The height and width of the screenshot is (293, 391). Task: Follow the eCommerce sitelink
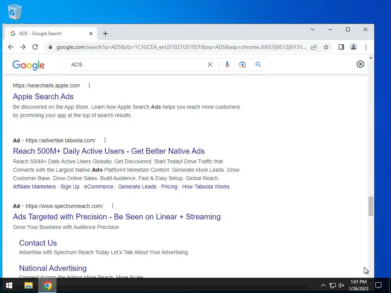pyautogui.click(x=99, y=187)
